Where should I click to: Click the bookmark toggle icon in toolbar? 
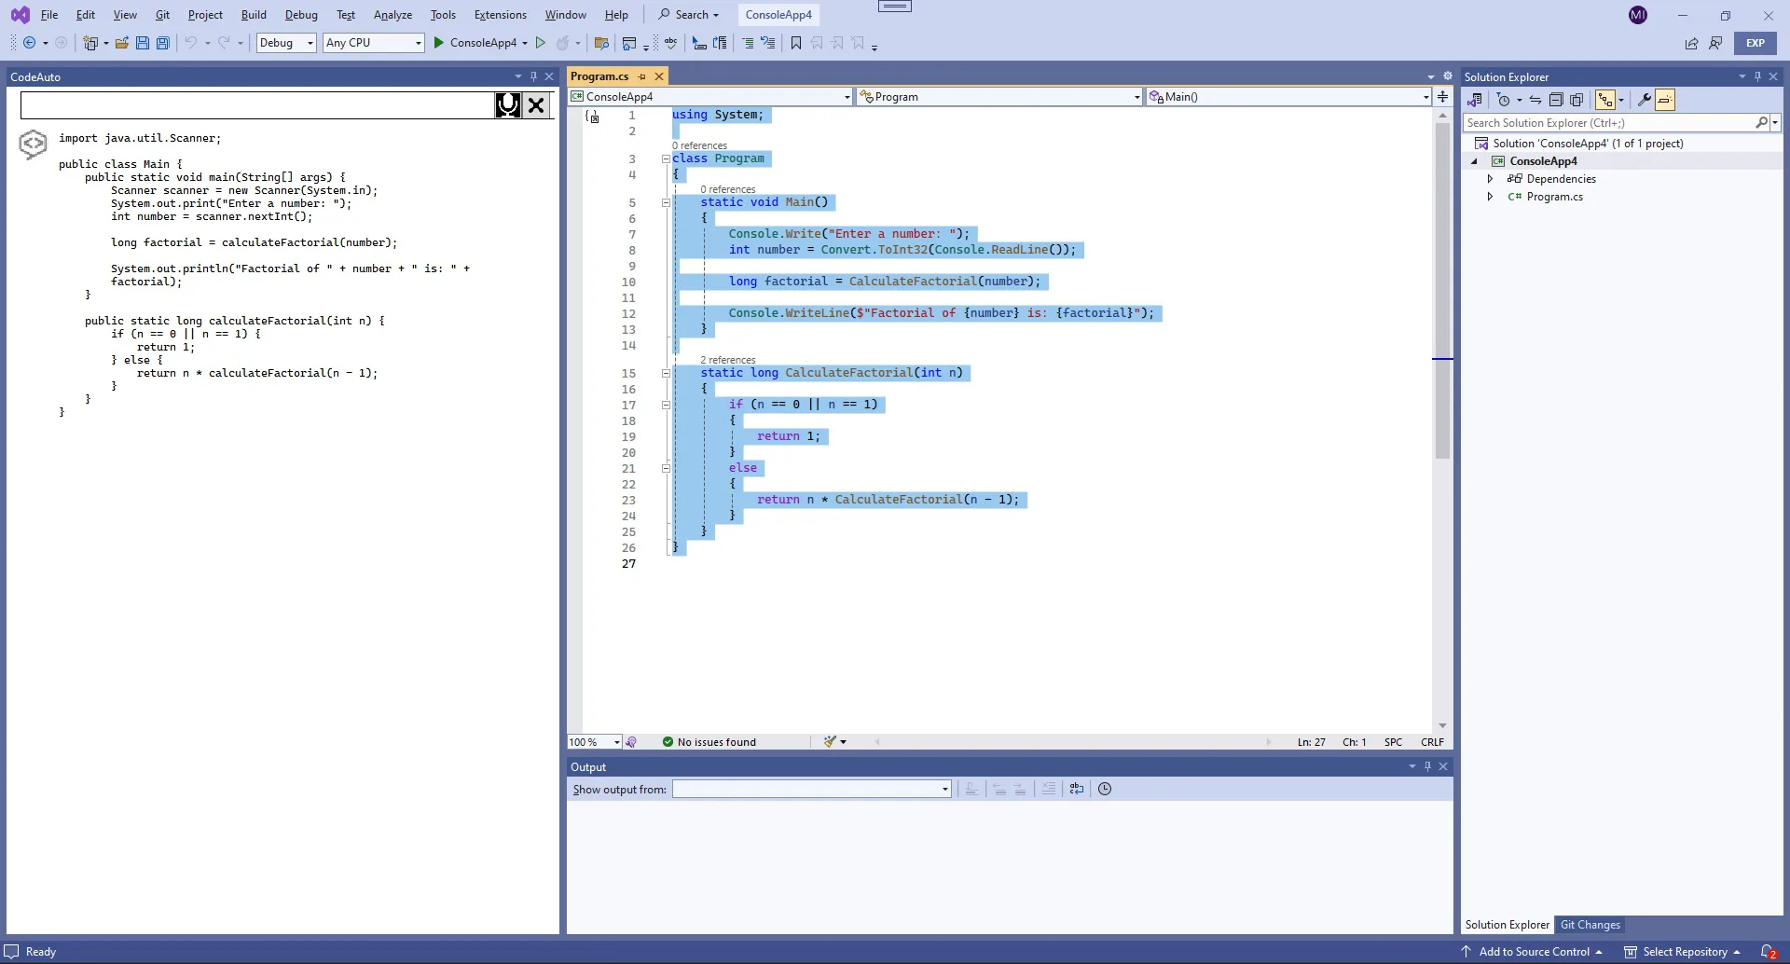(796, 43)
